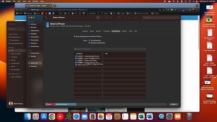
Task: Open the Files tab
Action: click(x=131, y=31)
